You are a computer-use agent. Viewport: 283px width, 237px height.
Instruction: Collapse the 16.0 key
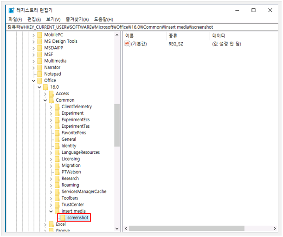pos(39,87)
